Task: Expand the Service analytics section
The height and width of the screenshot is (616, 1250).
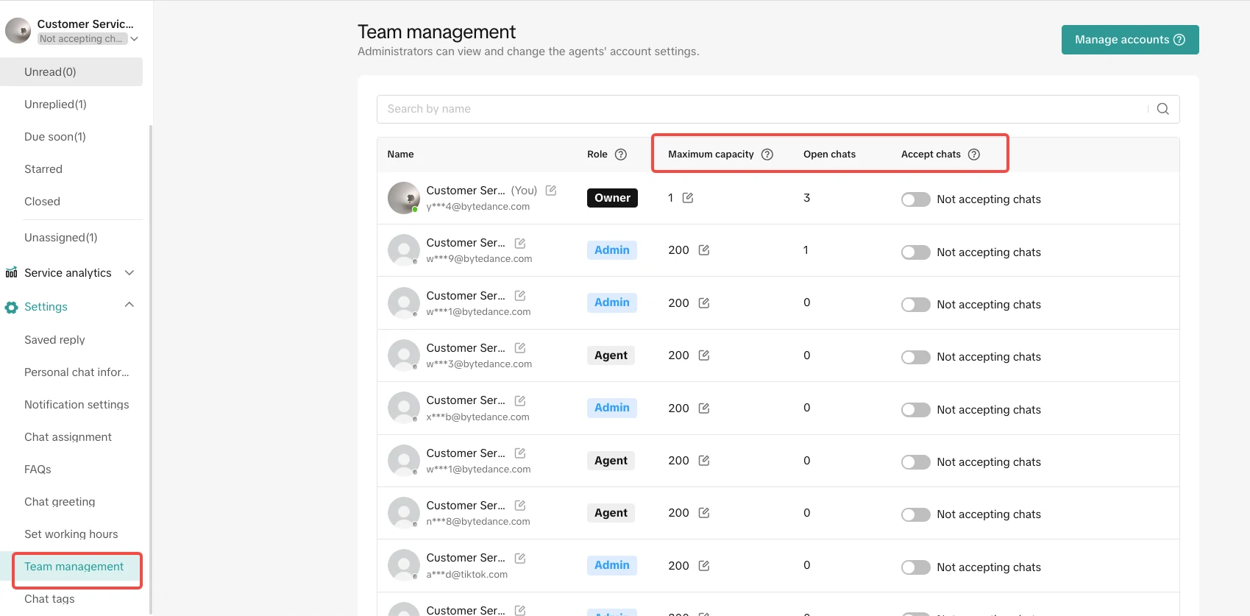Action: tap(129, 273)
